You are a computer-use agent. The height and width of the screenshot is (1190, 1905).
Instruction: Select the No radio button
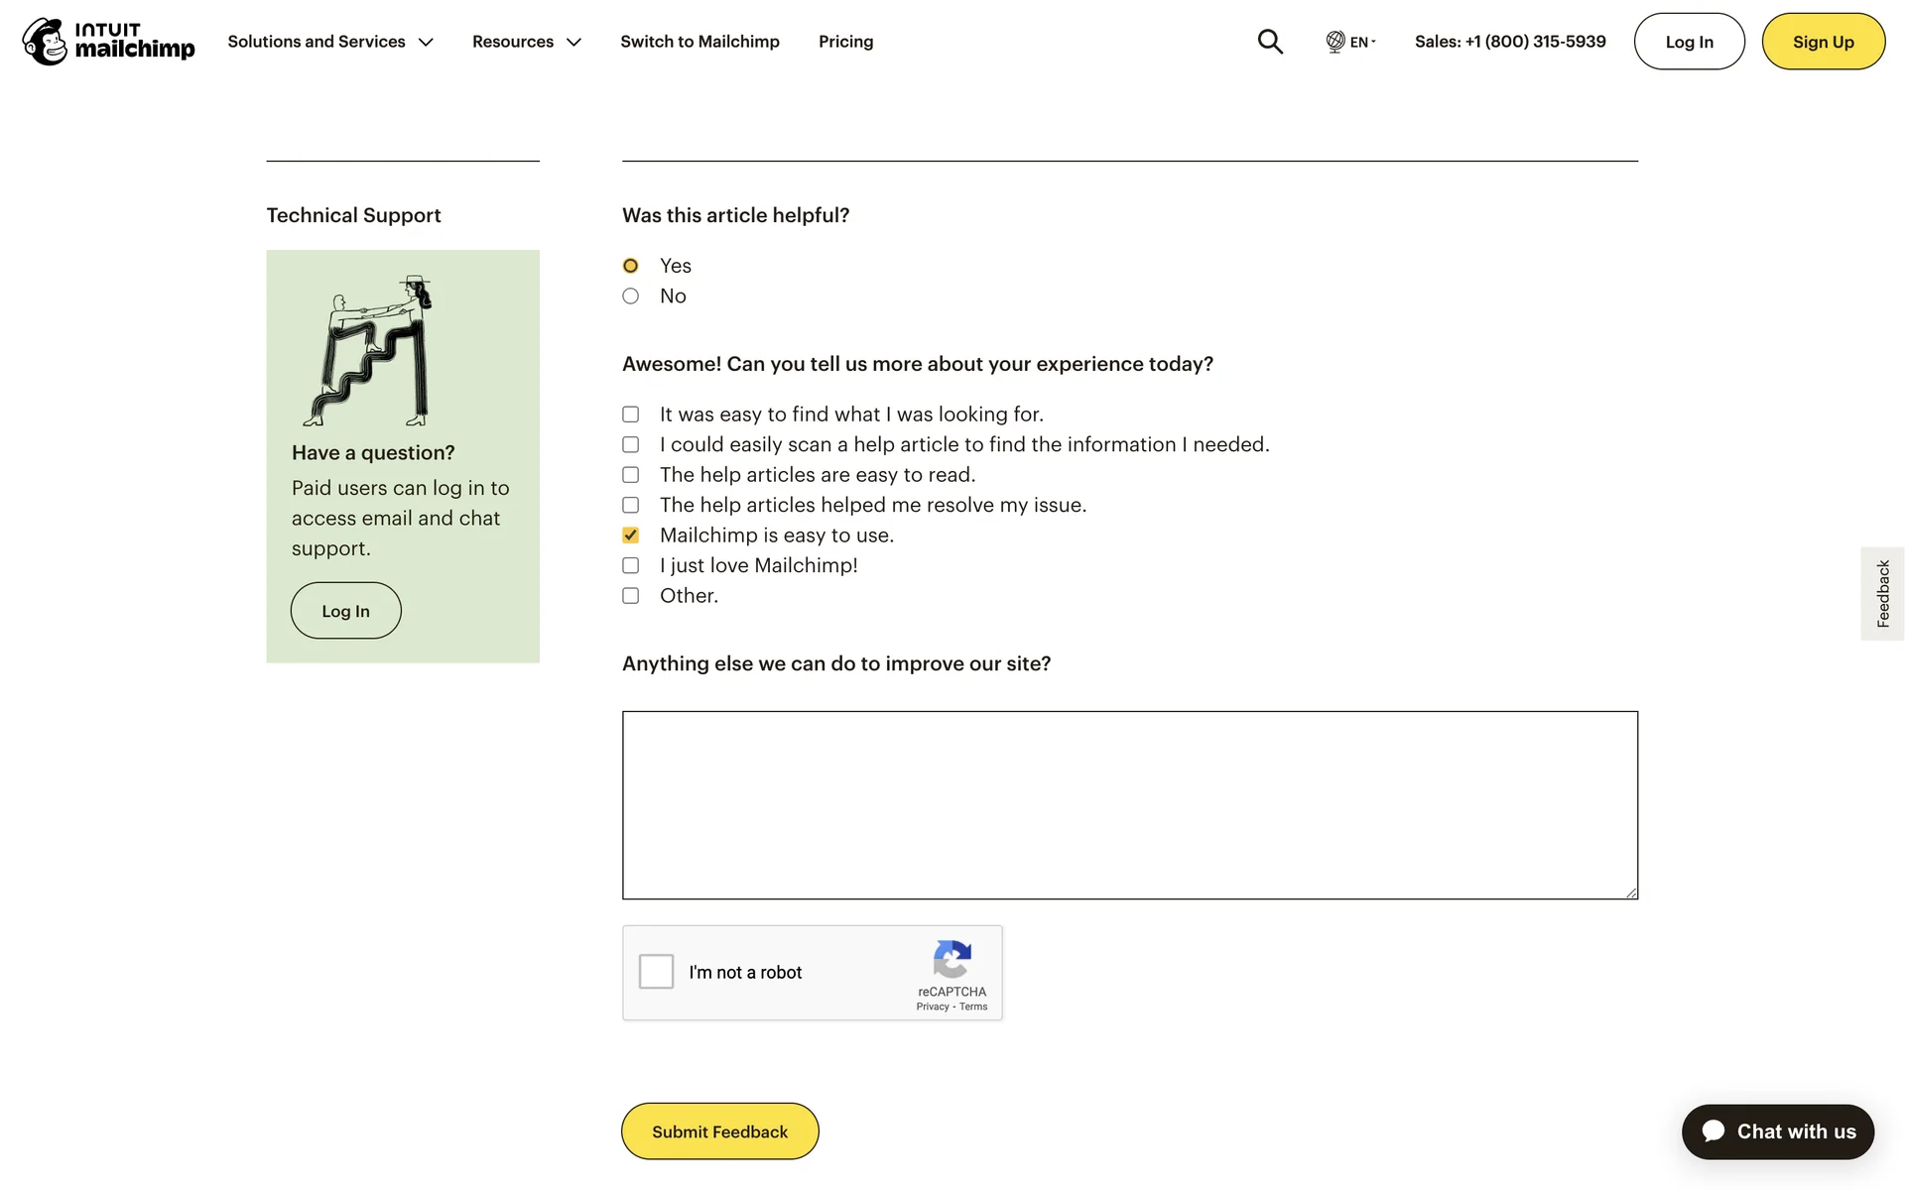pos(630,297)
